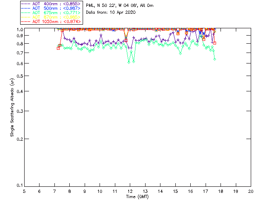The width and height of the screenshot is (258, 207).
Task: Click the 0.3 y-axis tick label
Action: (x=20, y=111)
